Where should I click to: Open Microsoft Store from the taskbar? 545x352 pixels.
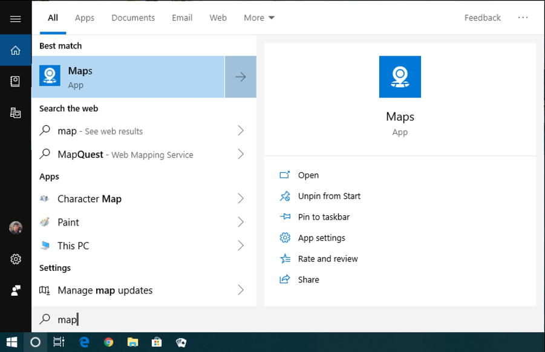point(157,342)
